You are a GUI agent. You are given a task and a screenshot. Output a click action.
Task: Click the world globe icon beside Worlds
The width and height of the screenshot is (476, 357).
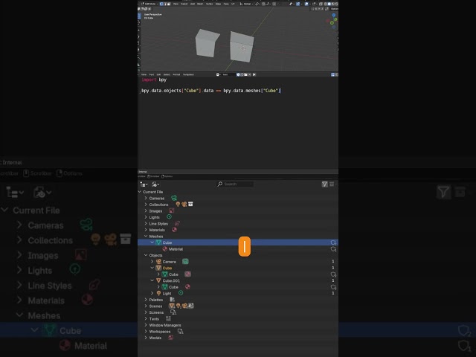pos(170,338)
